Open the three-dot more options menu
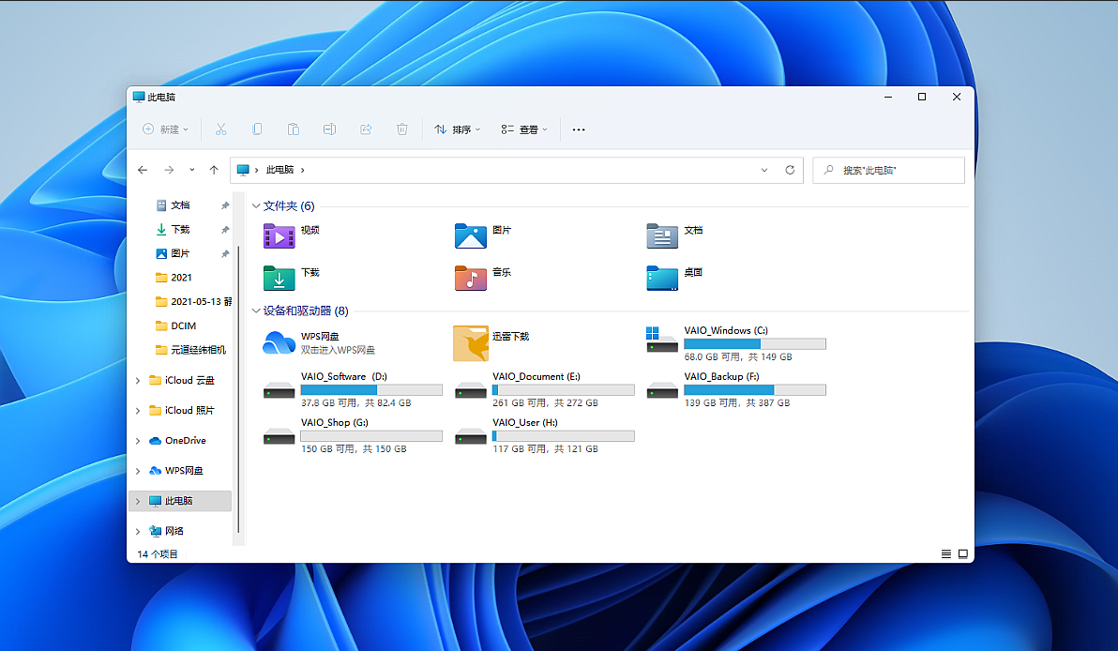Screen dimensions: 1118x651 [579, 129]
